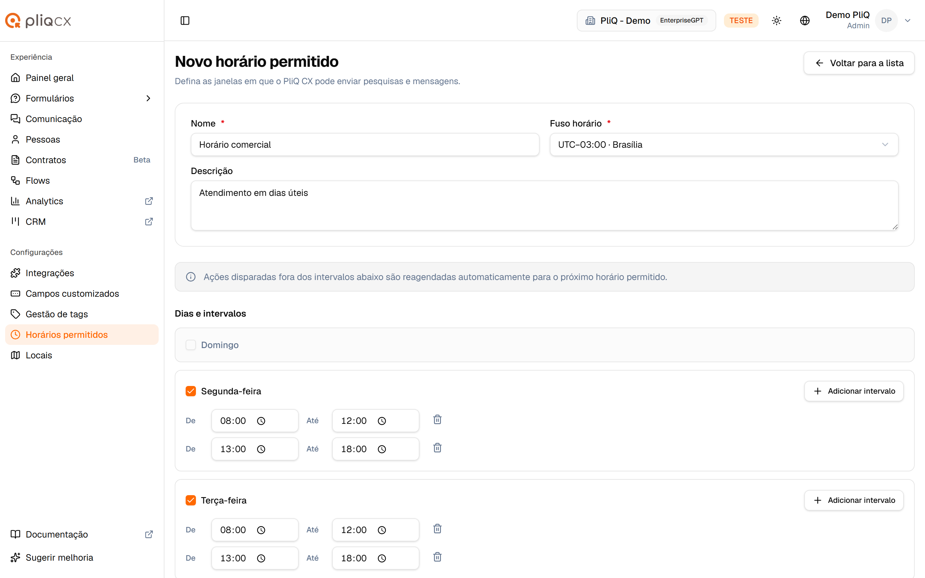Go to Painel geral
The height and width of the screenshot is (578, 925).
pyautogui.click(x=82, y=78)
